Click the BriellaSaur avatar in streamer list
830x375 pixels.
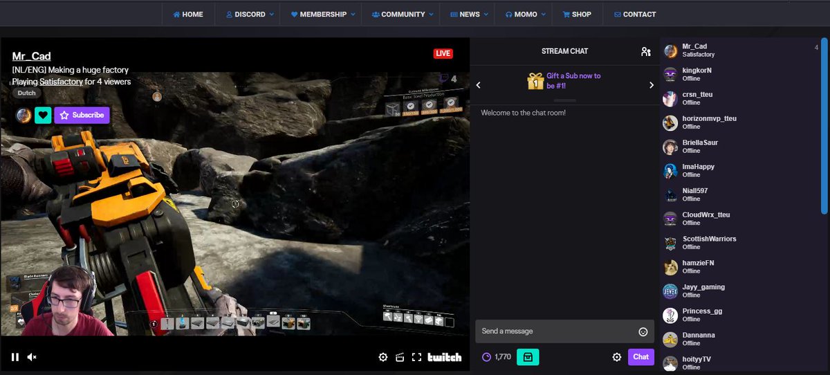click(670, 147)
